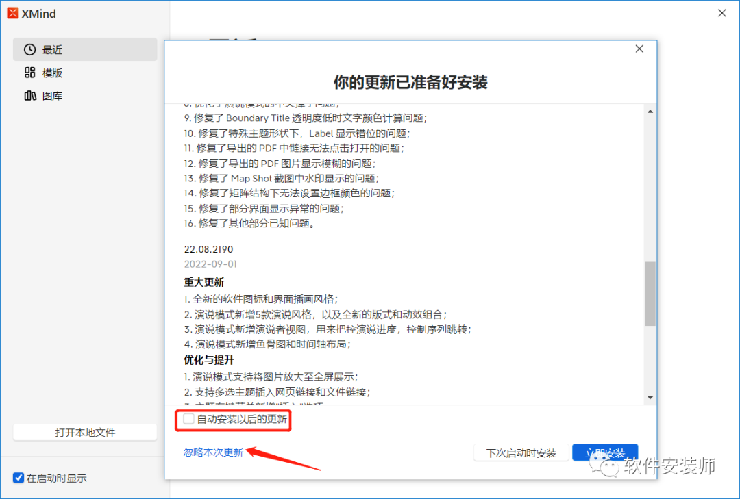Close the XMind main window
Viewport: 740px width, 499px height.
[722, 13]
